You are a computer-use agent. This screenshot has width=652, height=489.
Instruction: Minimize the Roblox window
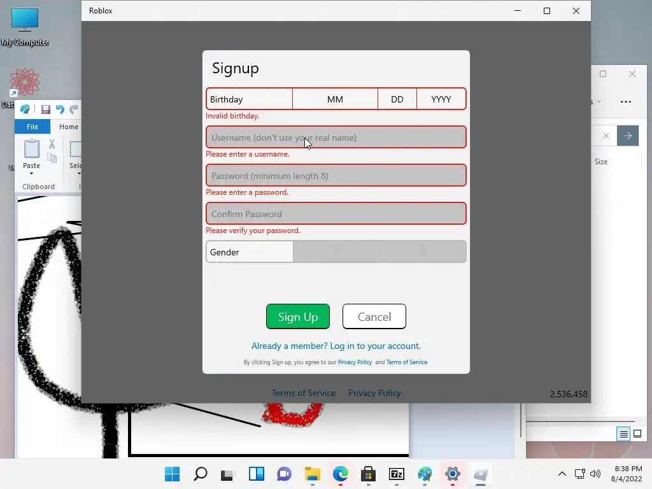pyautogui.click(x=518, y=11)
